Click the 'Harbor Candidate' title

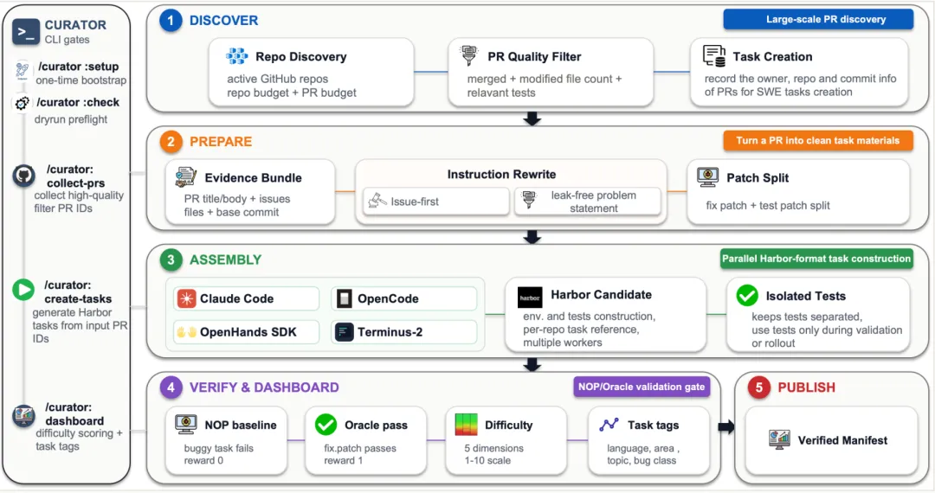click(x=601, y=295)
